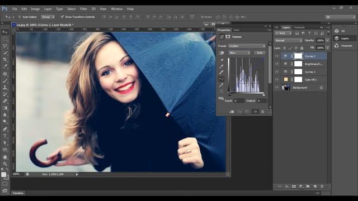This screenshot has width=358, height=201.
Task: Open the layer filter Kind dropdown
Action: click(283, 33)
